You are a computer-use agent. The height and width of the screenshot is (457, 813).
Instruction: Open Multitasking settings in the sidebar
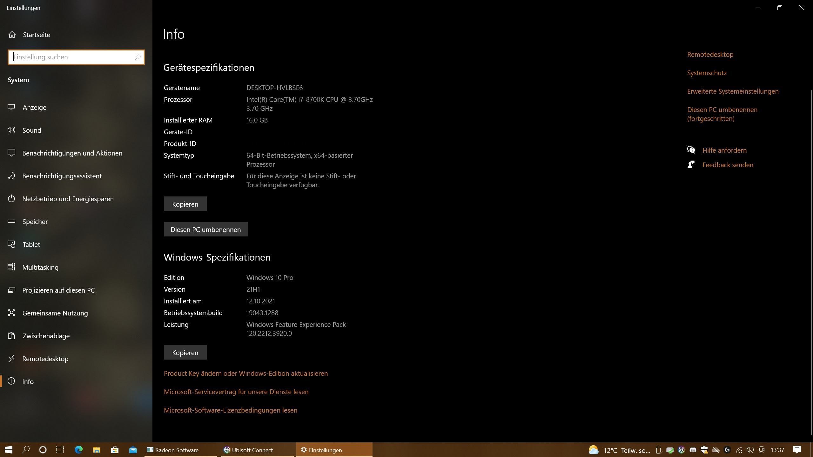(x=40, y=267)
